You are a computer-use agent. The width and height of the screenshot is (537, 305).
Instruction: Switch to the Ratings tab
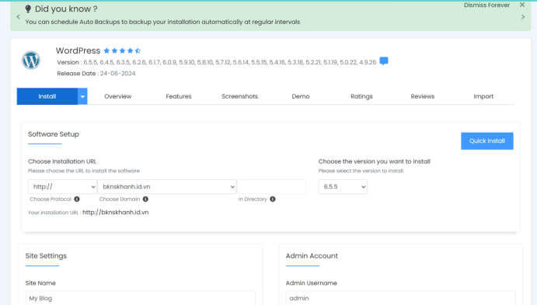[361, 96]
